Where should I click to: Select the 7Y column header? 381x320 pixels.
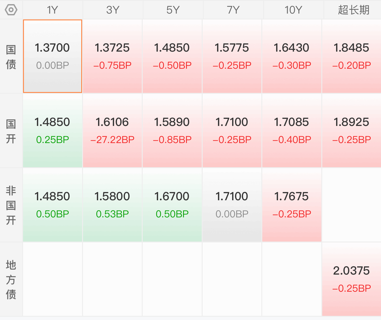pos(233,10)
